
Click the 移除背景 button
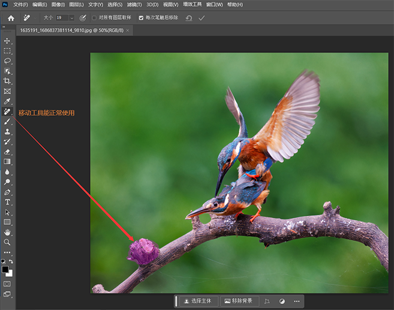tap(239, 301)
